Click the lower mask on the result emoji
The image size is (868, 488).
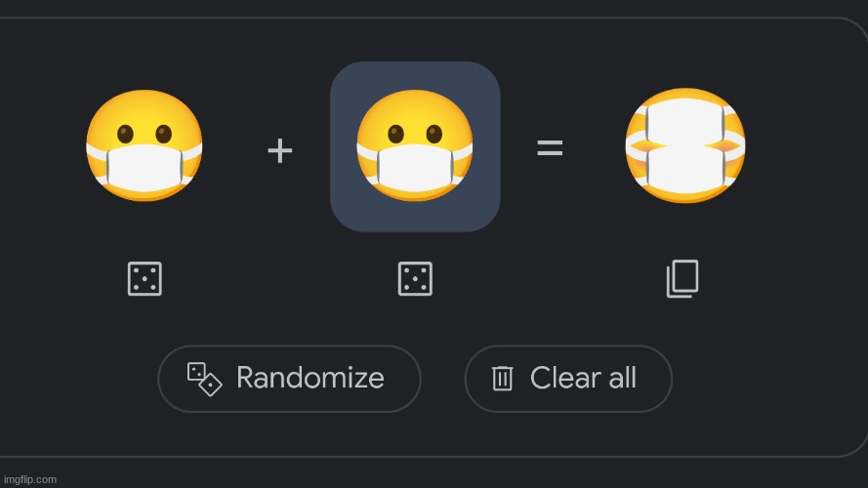[685, 170]
